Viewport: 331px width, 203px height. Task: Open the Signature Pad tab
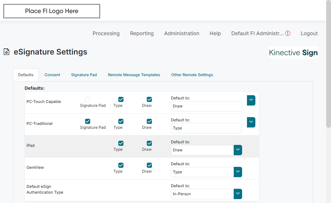coord(84,75)
